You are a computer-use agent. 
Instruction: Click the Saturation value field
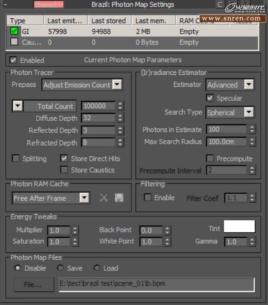pyautogui.click(x=58, y=242)
